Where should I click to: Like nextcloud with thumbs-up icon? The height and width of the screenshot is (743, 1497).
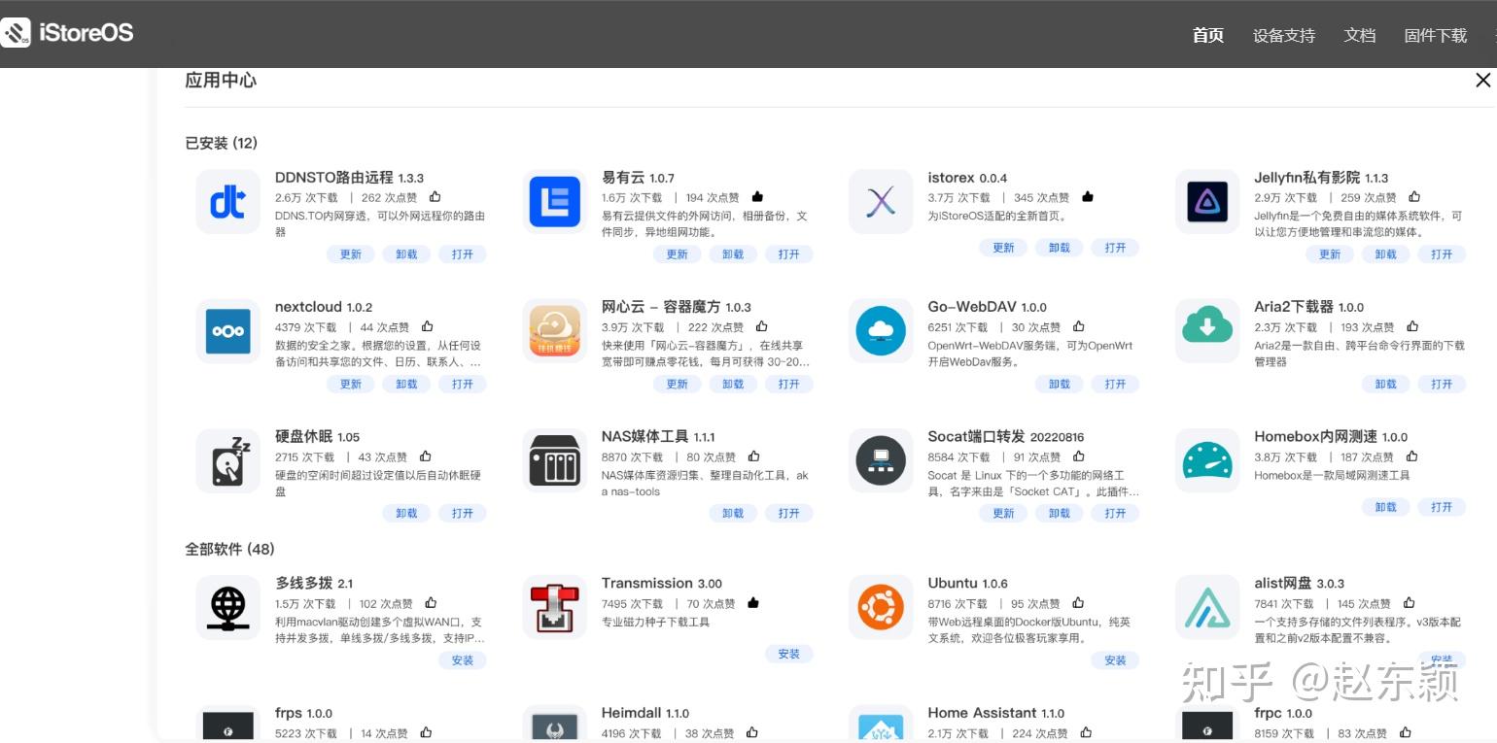pos(428,327)
